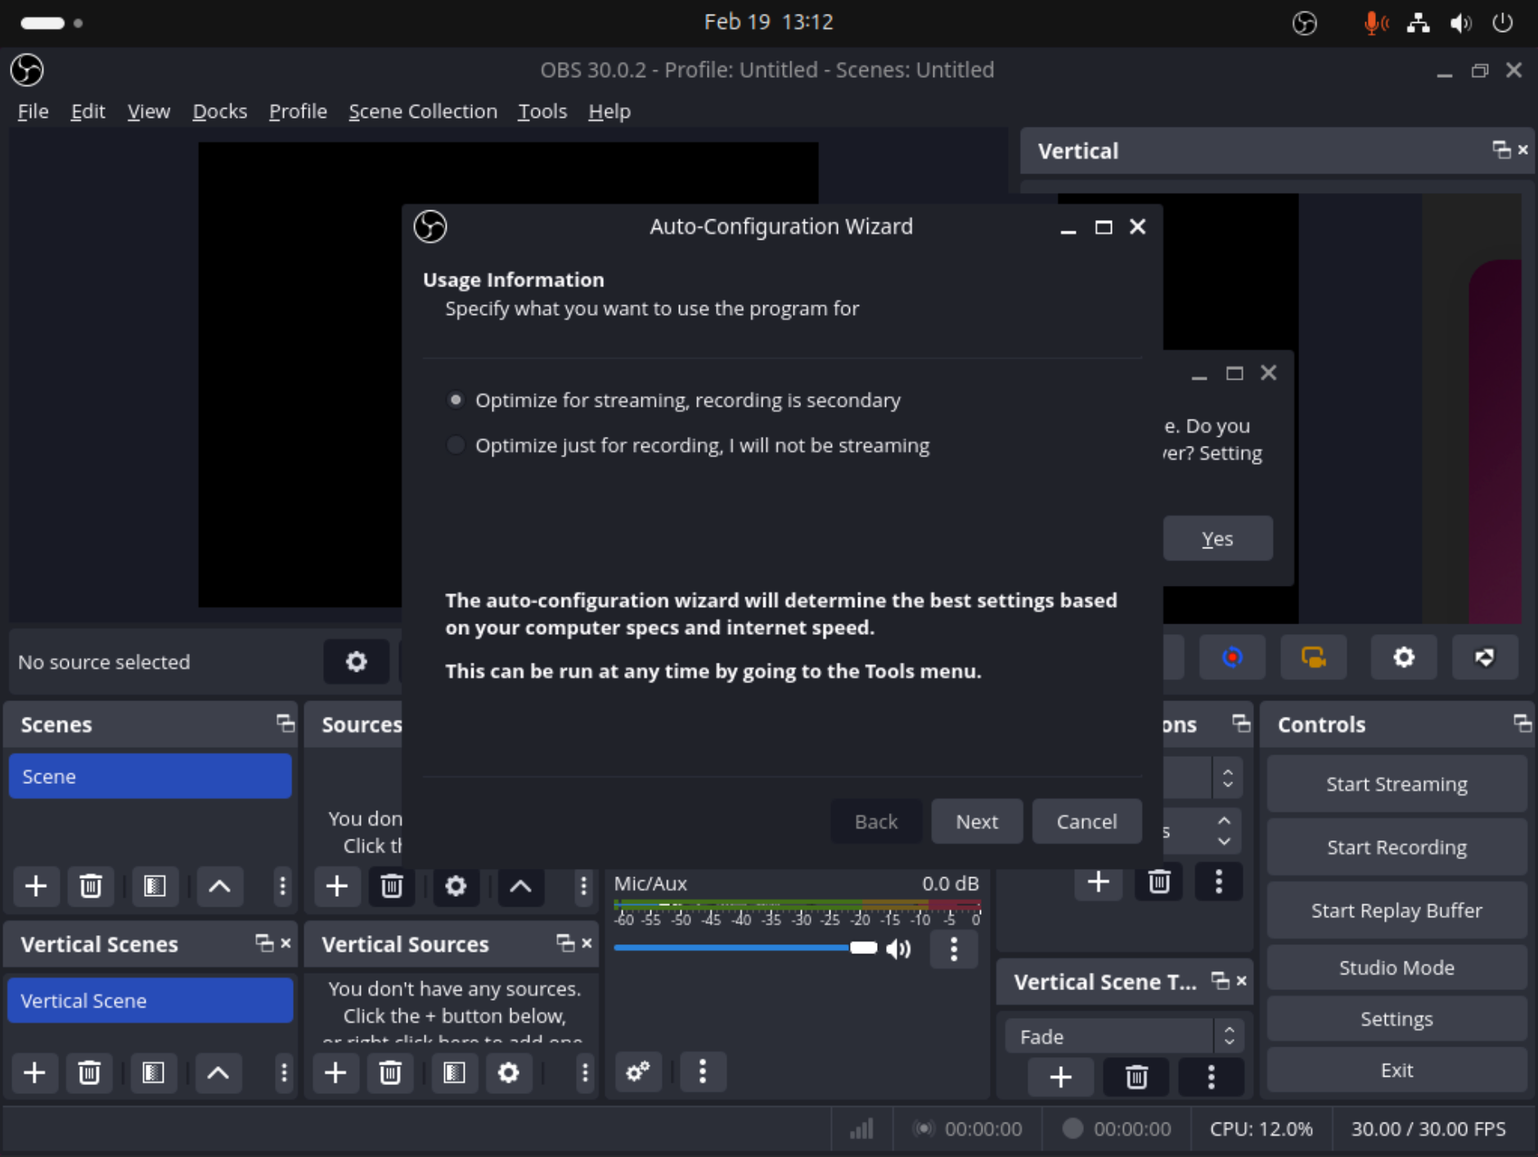This screenshot has height=1157, width=1538.
Task: Click the Mic/Aux volume slider
Action: [736, 948]
